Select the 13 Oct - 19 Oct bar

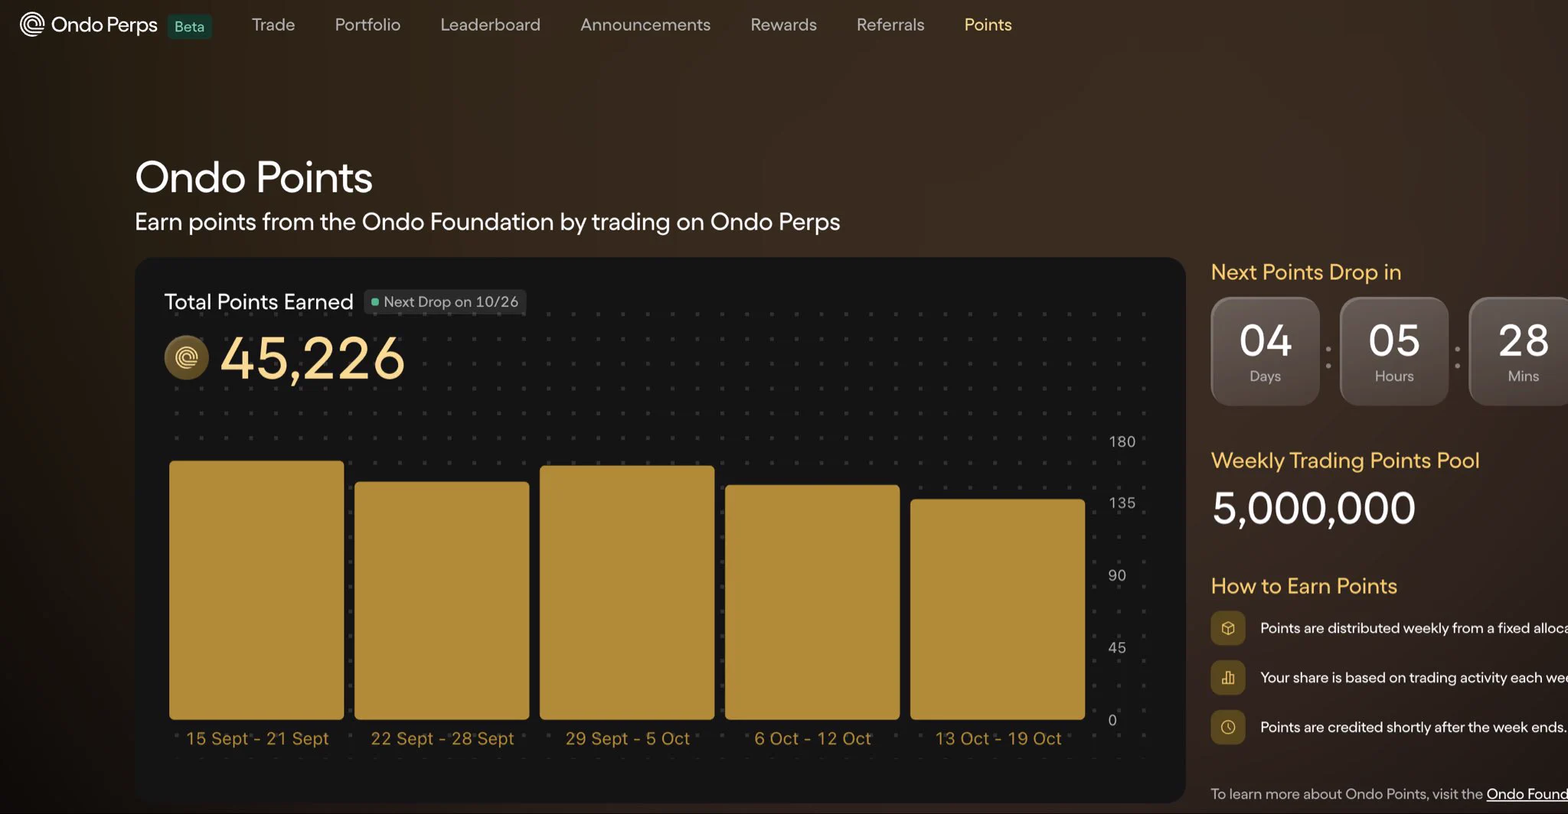998,609
